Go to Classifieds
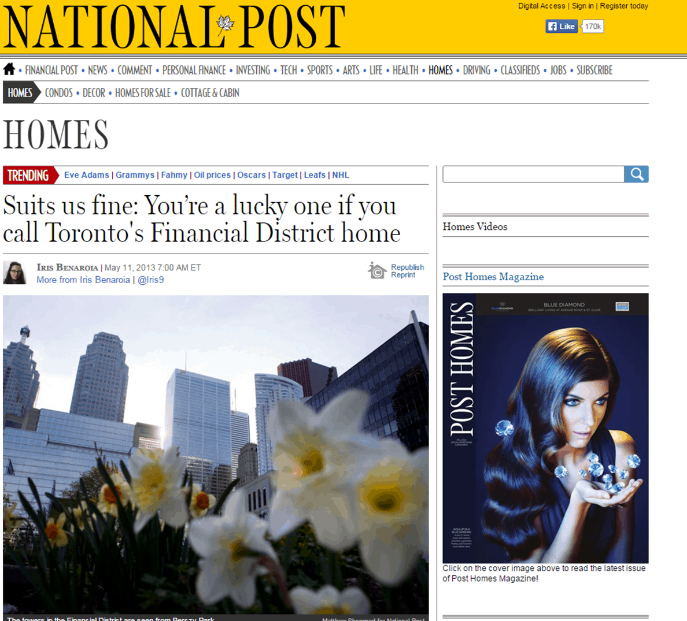This screenshot has height=621, width=687. [x=520, y=70]
